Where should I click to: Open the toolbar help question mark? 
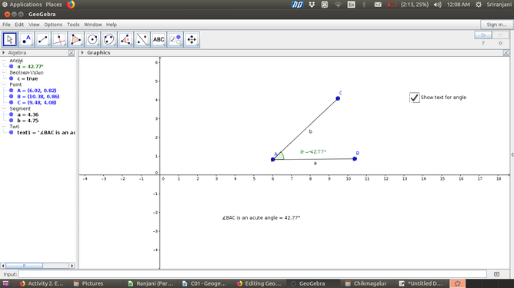(483, 43)
